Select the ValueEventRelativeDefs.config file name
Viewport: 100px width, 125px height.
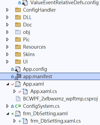click(x=65, y=3)
